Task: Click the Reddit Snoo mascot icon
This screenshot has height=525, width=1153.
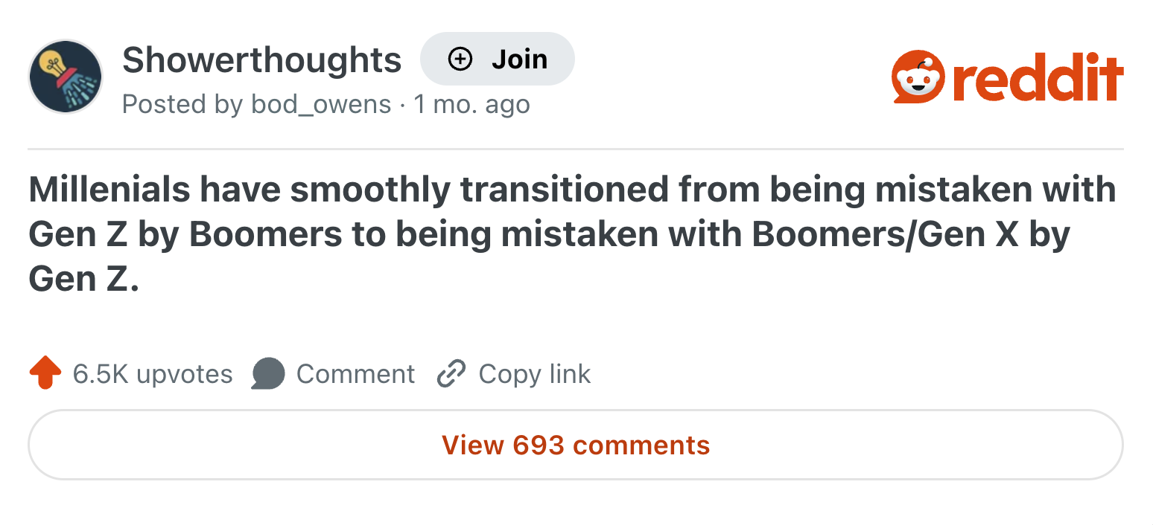Action: (x=918, y=77)
